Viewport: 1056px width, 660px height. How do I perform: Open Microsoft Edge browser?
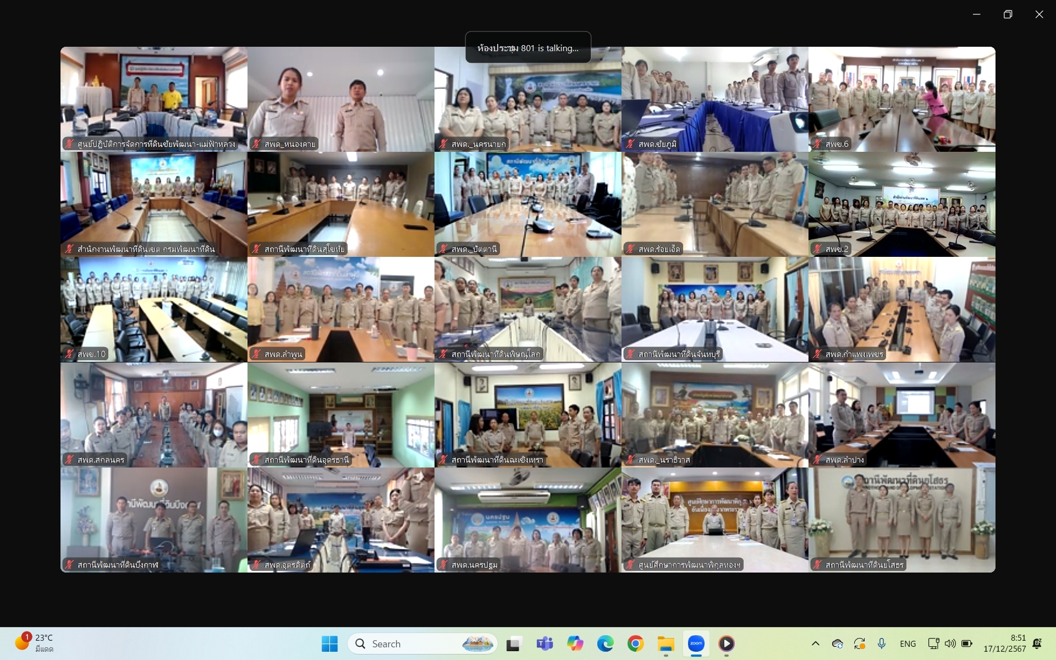point(605,643)
